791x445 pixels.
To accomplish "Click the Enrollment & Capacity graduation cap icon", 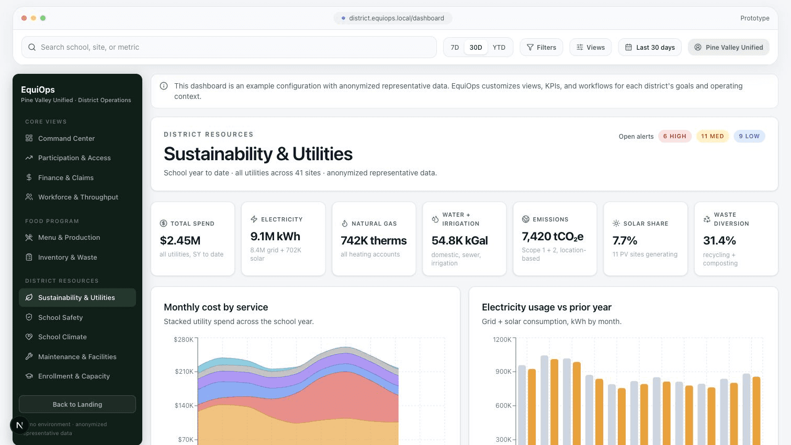I will pyautogui.click(x=29, y=376).
